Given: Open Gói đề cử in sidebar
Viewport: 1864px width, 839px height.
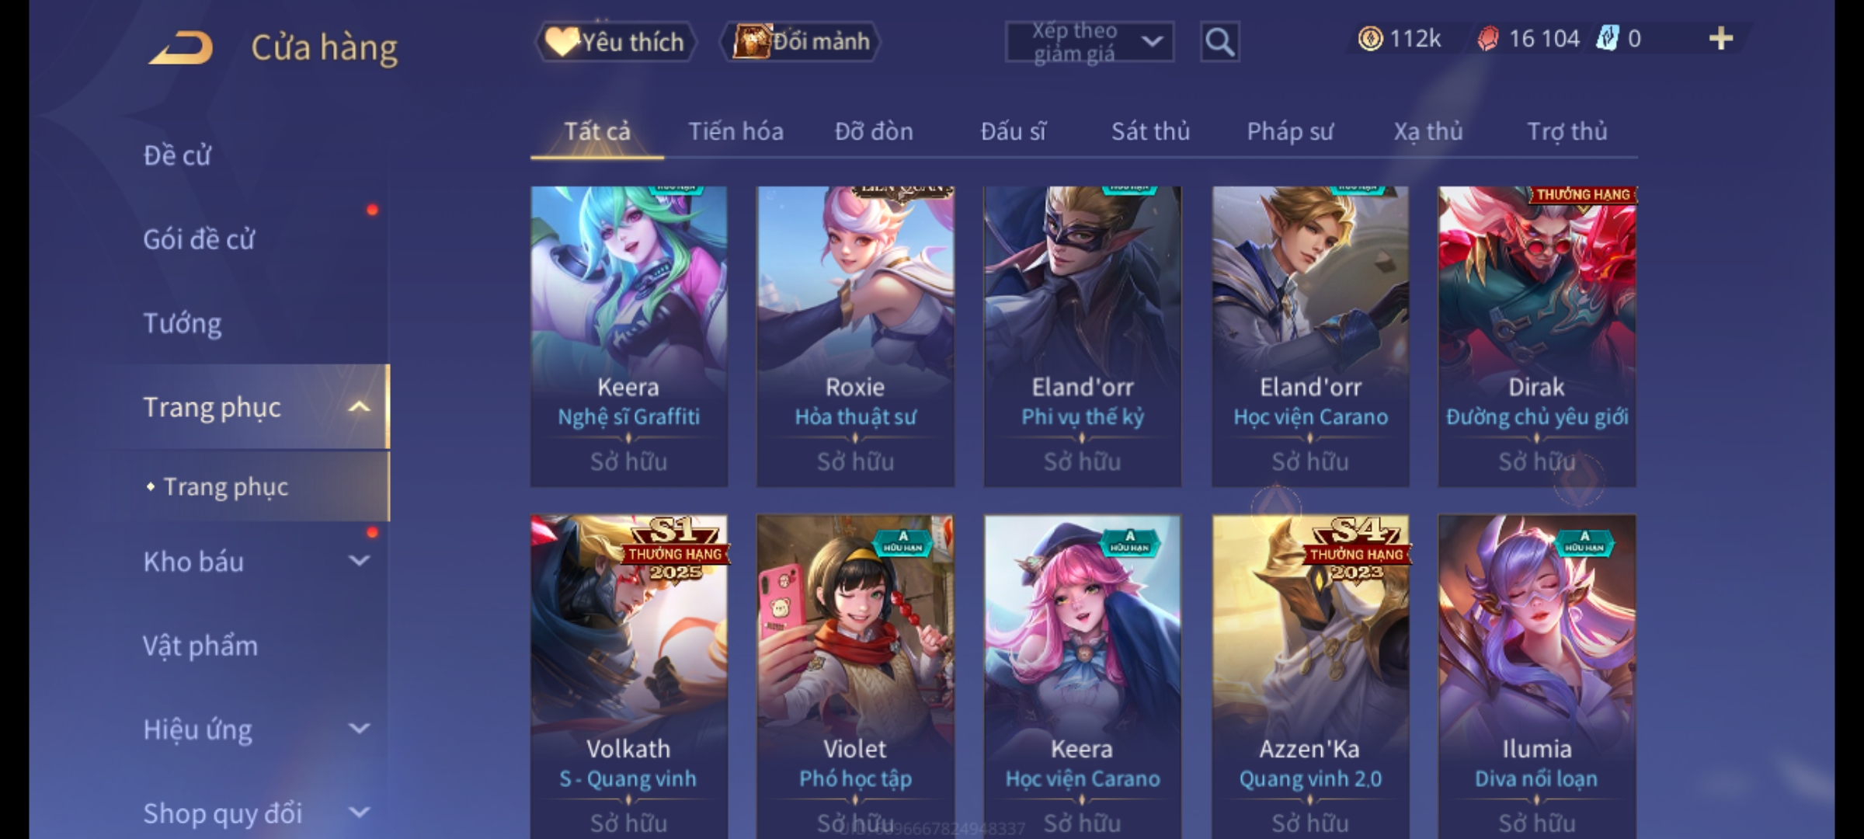Looking at the screenshot, I should coord(199,239).
